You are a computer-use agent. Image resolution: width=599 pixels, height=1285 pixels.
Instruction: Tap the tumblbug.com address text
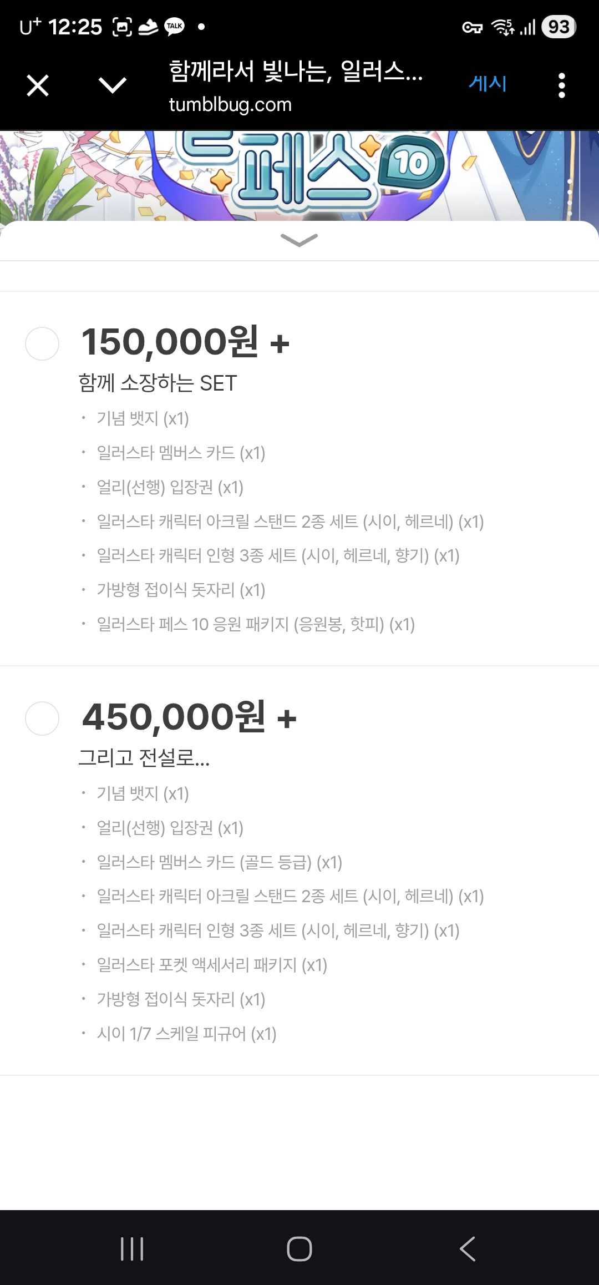[x=230, y=105]
